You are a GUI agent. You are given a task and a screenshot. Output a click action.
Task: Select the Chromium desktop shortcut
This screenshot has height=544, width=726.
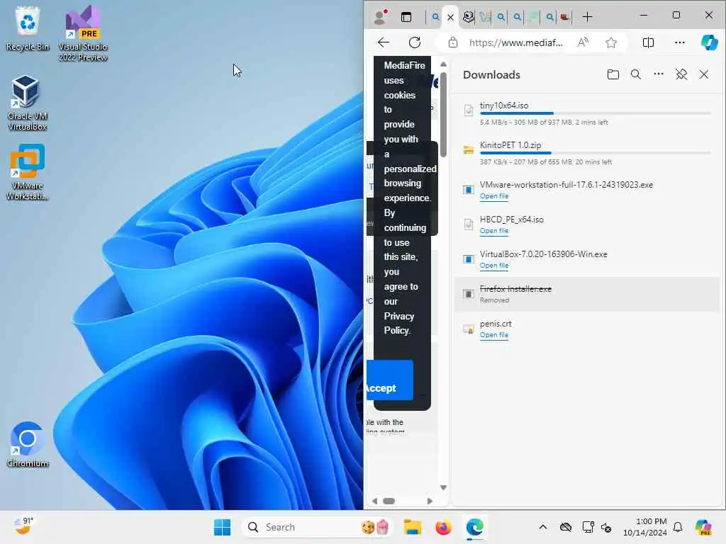[x=28, y=445]
